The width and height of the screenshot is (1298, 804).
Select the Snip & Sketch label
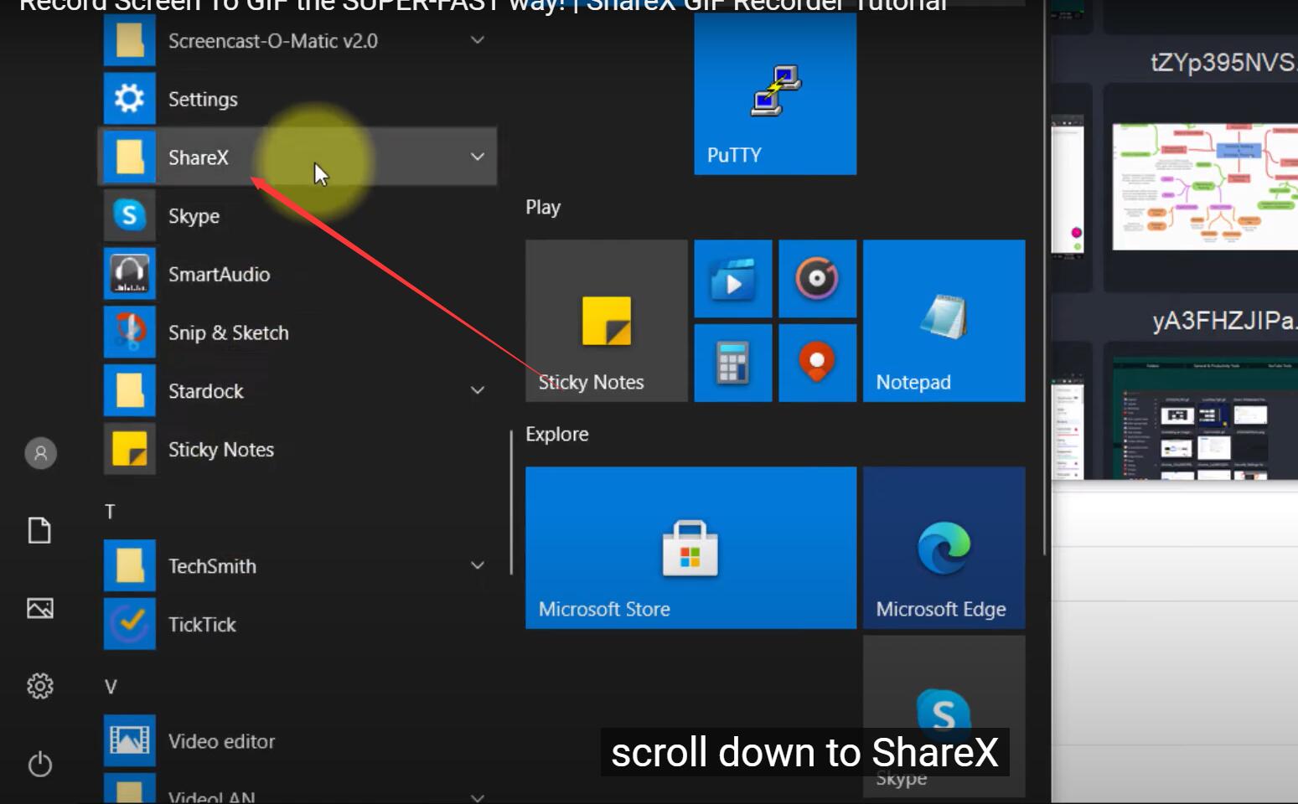pos(228,332)
